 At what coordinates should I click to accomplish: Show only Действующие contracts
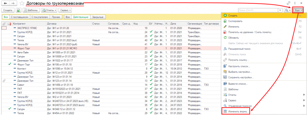click(x=81, y=17)
